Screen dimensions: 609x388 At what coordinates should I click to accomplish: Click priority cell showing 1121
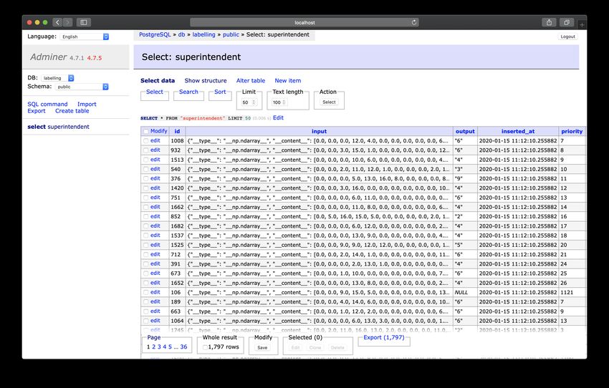click(x=572, y=293)
